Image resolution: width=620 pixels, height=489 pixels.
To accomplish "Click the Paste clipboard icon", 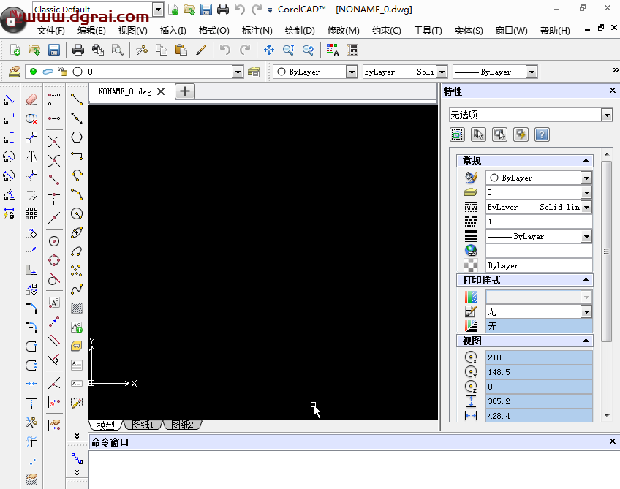I will point(181,50).
